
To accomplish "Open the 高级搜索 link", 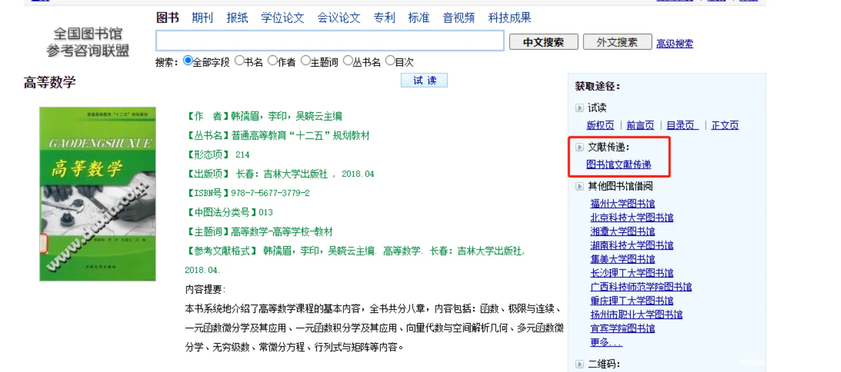I will point(674,44).
